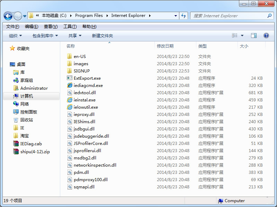Expand the address bar history dropdown

tap(176, 16)
